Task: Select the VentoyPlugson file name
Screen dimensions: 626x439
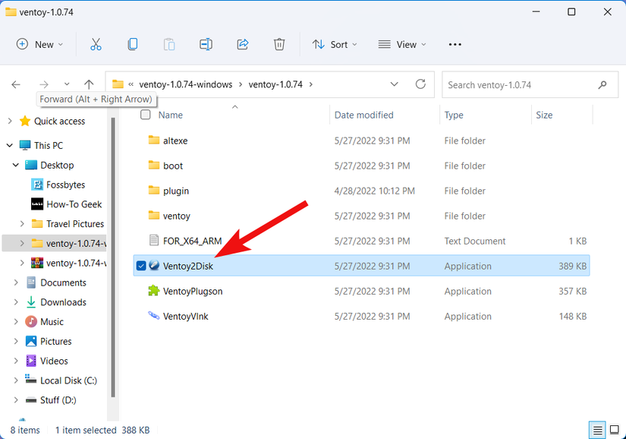Action: (x=193, y=291)
